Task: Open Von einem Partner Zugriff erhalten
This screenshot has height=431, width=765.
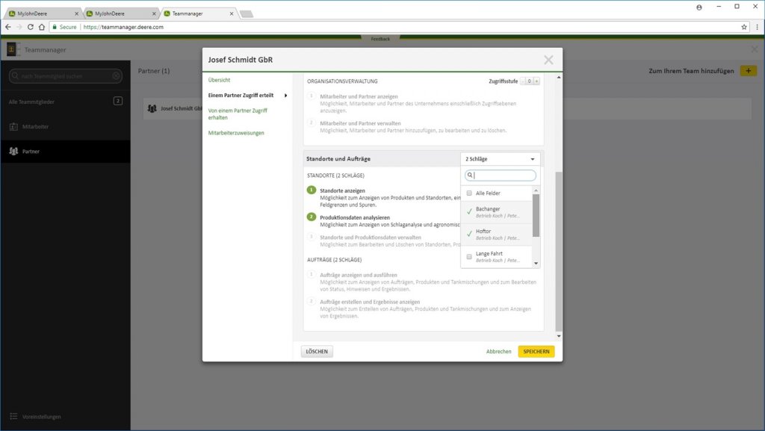Action: (238, 114)
